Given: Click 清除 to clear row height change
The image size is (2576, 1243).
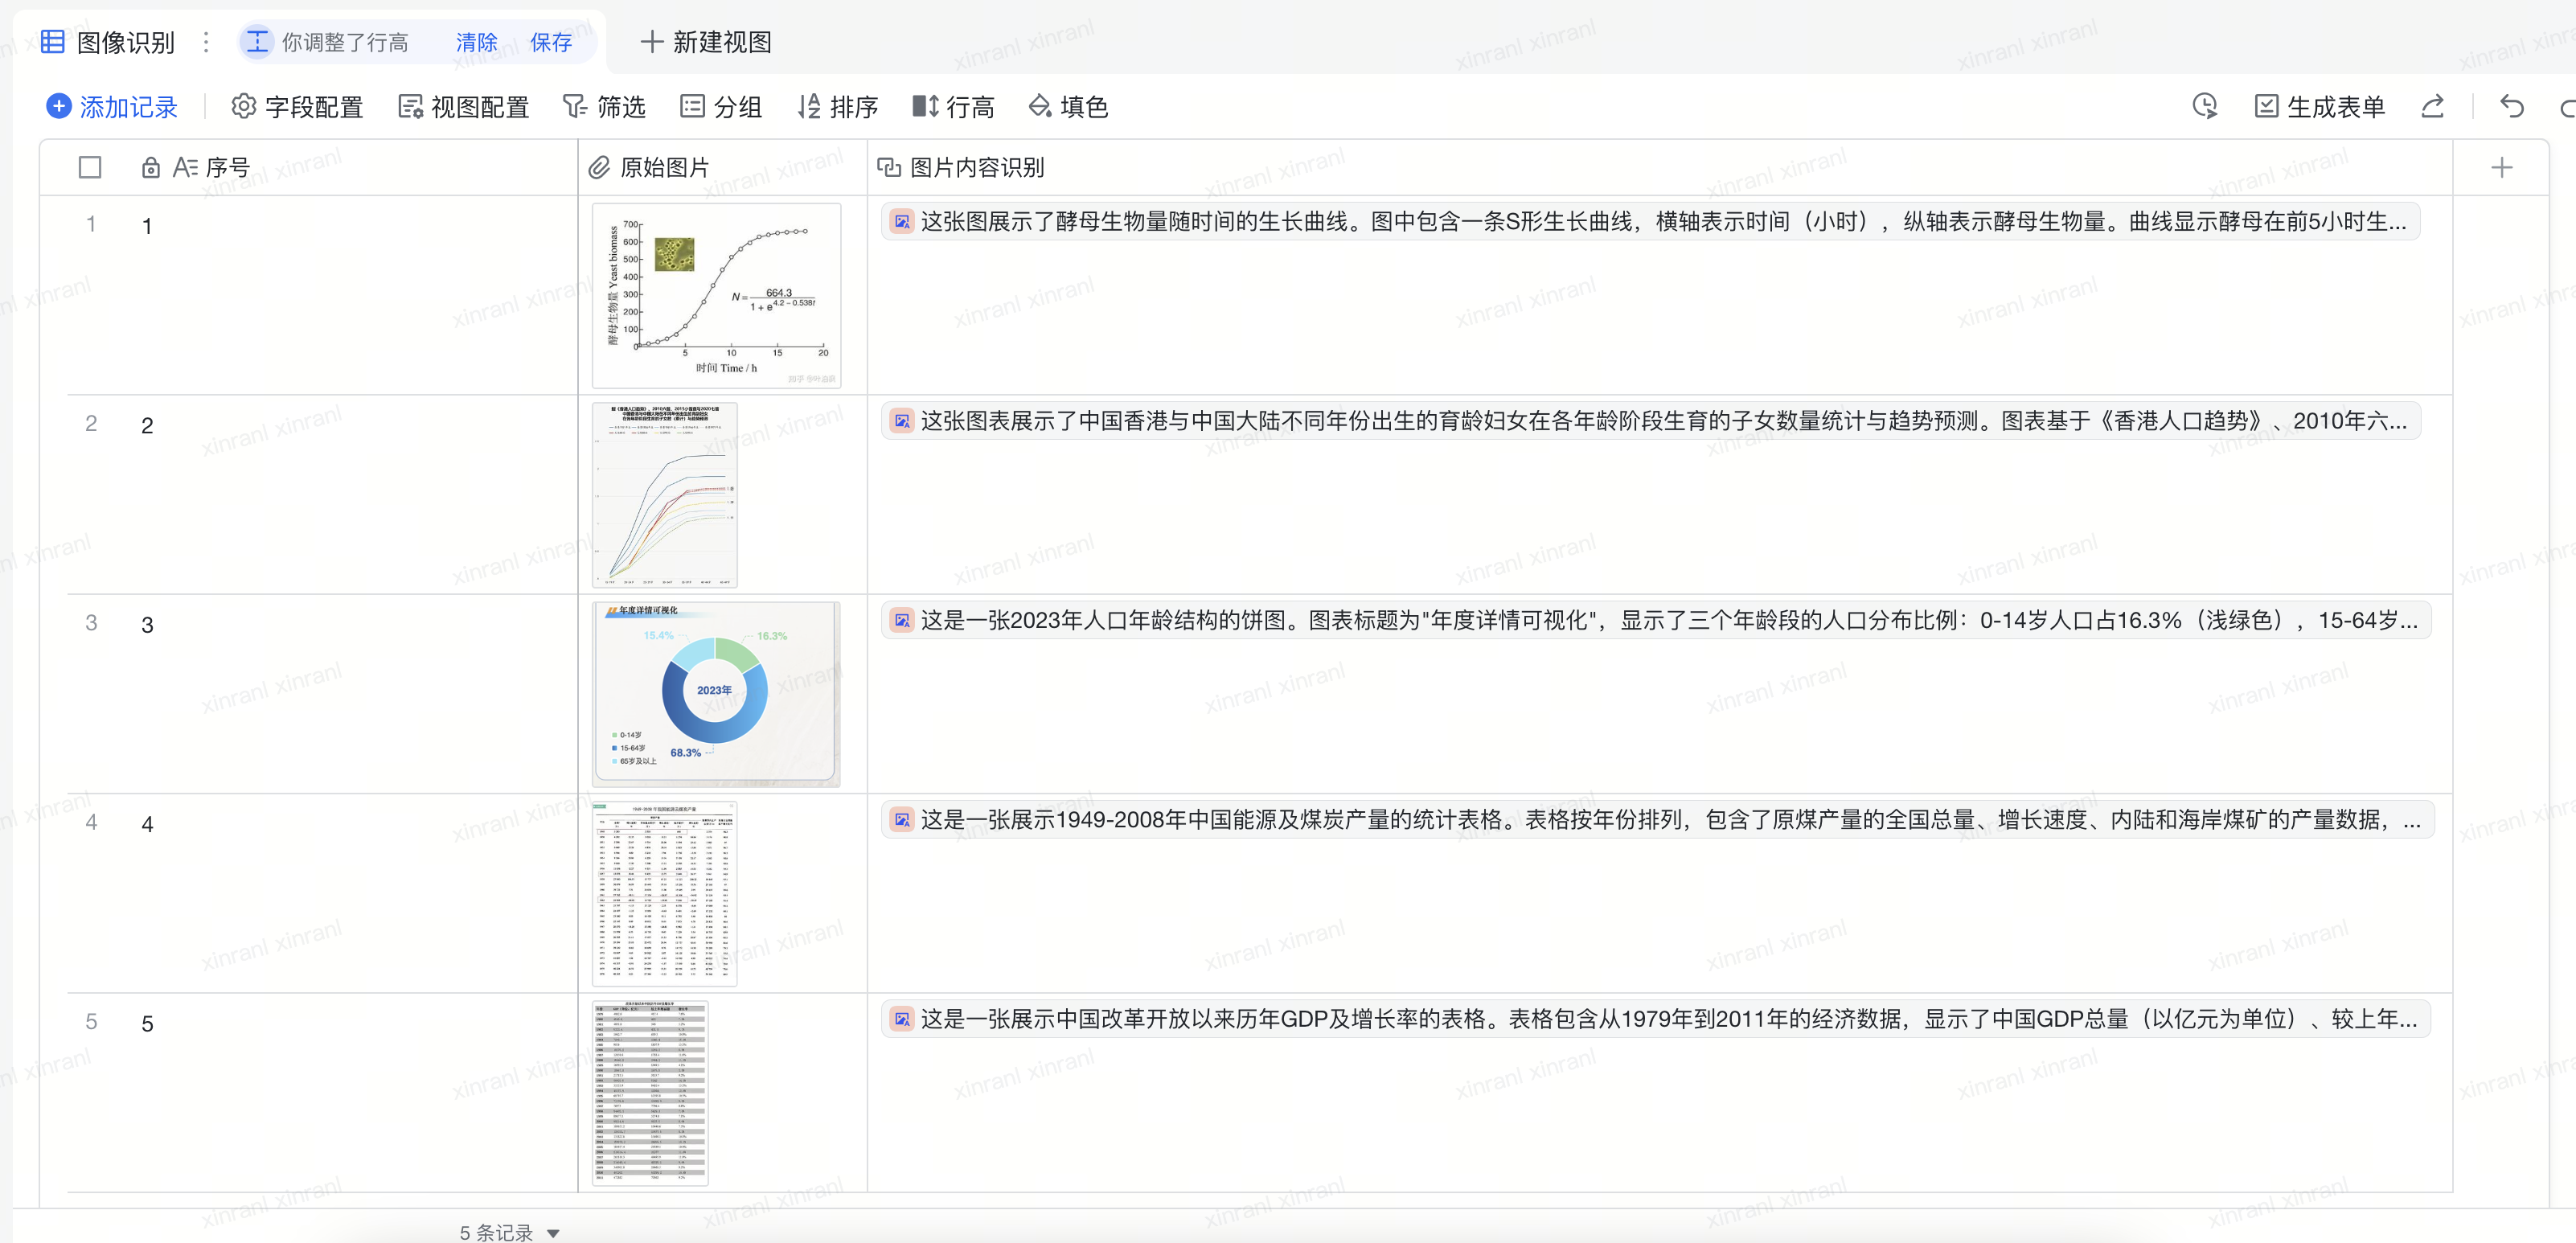Looking at the screenshot, I should [476, 42].
